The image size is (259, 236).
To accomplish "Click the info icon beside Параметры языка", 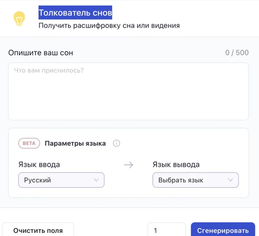I will point(116,144).
